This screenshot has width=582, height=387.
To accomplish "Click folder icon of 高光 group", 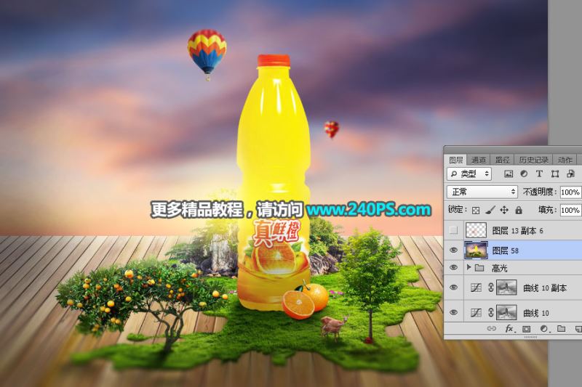I will coord(479,268).
